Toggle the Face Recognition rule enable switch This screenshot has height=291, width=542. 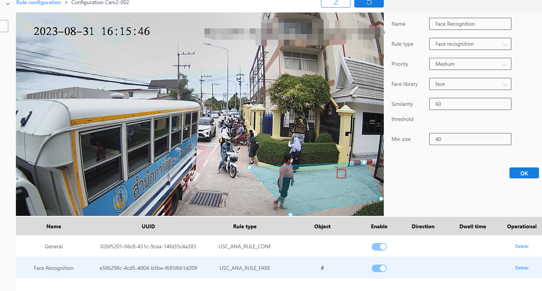[379, 268]
